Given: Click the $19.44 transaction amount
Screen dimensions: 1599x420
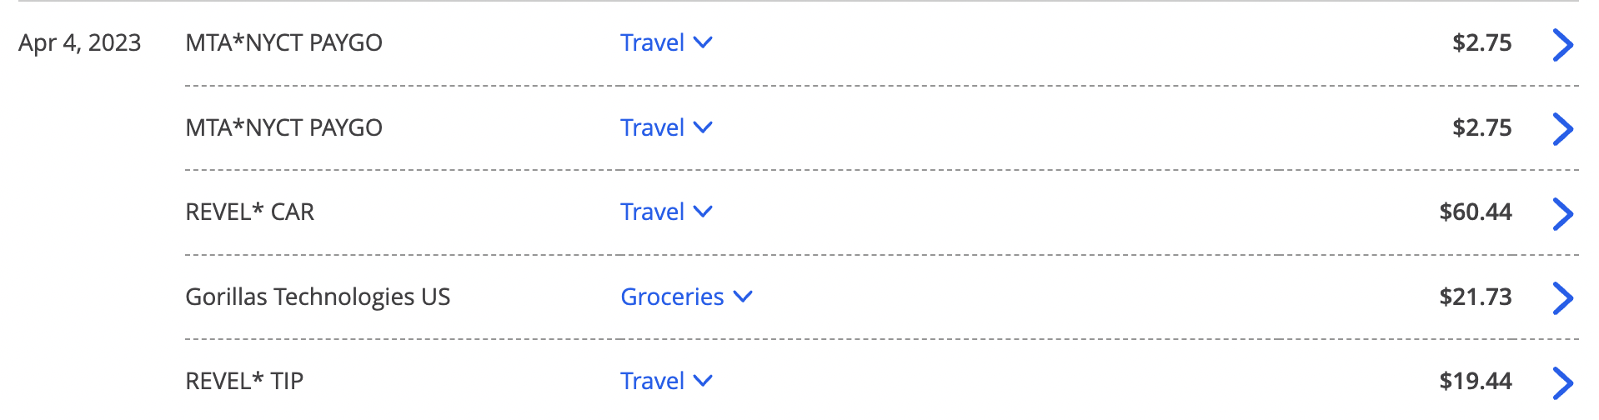Looking at the screenshot, I should click(1475, 381).
